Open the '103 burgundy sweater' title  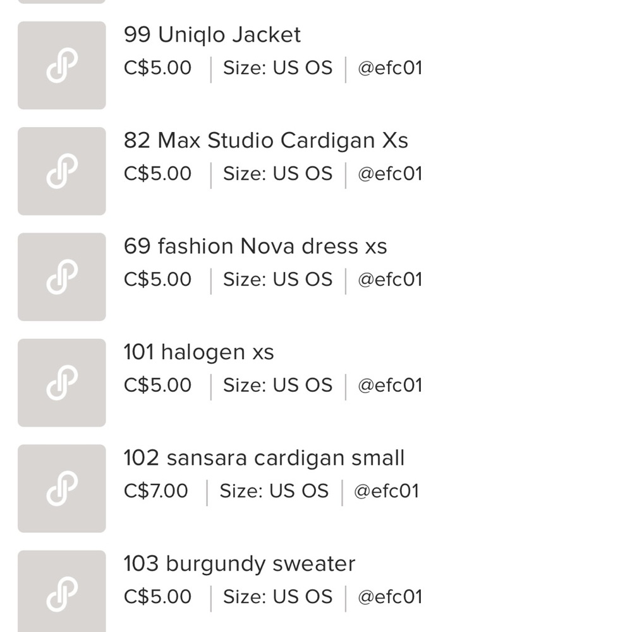point(240,564)
